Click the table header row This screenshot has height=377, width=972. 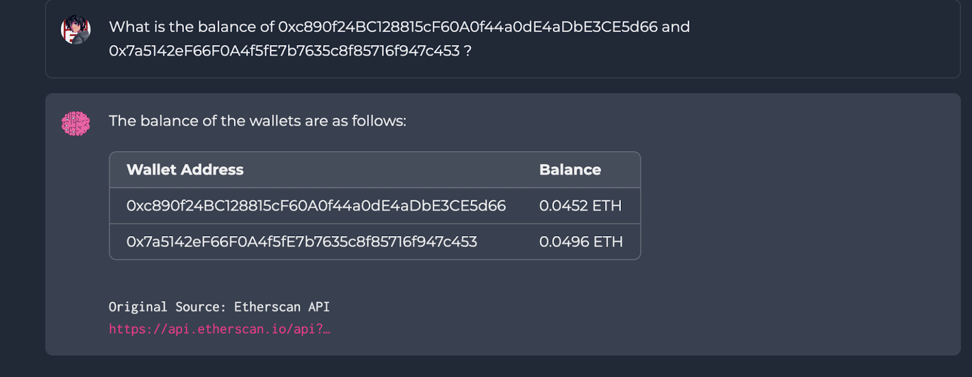coord(374,170)
